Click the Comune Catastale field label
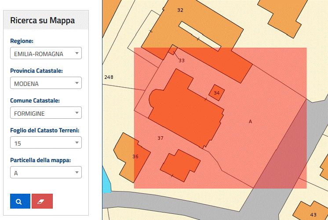The image size is (328, 220). [35, 100]
